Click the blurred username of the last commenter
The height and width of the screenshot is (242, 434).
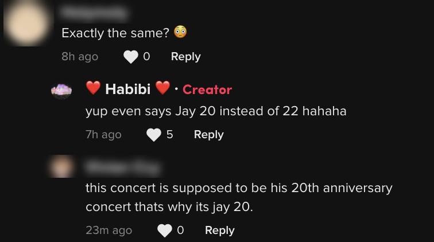pos(122,167)
